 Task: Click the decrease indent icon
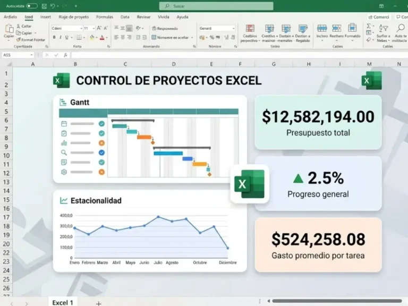(x=138, y=38)
